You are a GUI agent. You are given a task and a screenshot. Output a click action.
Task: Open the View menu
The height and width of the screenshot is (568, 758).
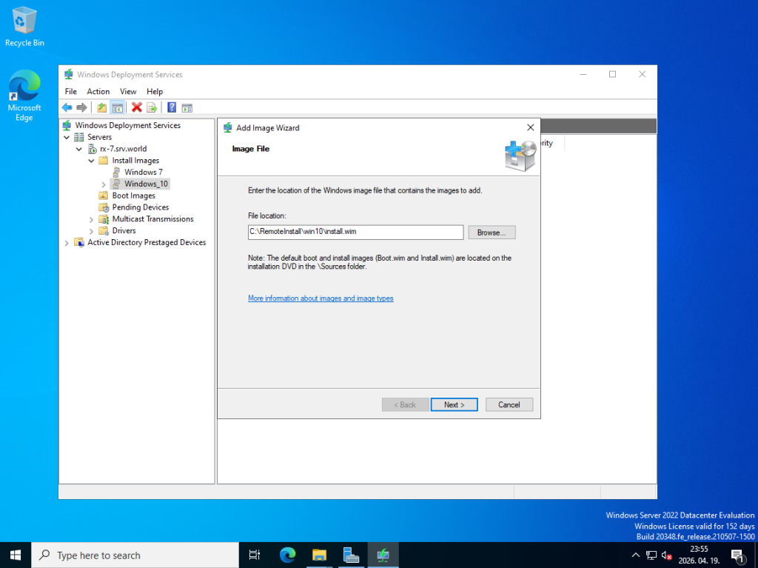(128, 91)
